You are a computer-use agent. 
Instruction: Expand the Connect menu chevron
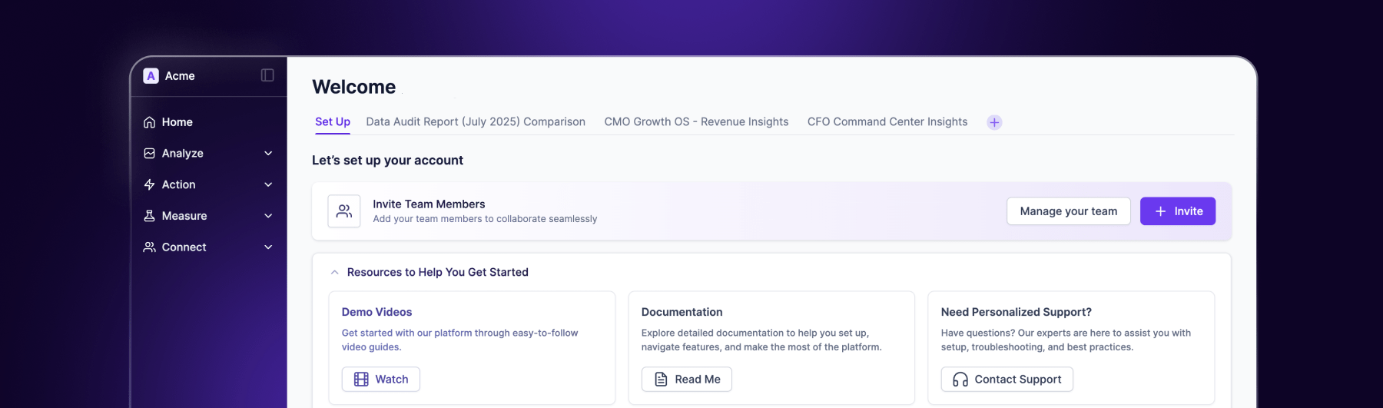(x=268, y=247)
